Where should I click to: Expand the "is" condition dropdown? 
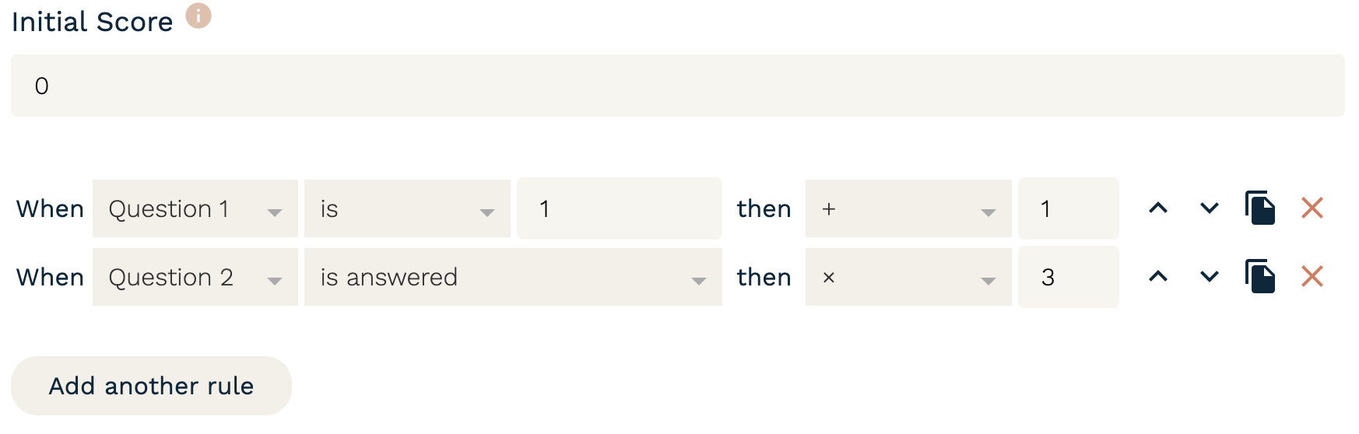pyautogui.click(x=407, y=208)
